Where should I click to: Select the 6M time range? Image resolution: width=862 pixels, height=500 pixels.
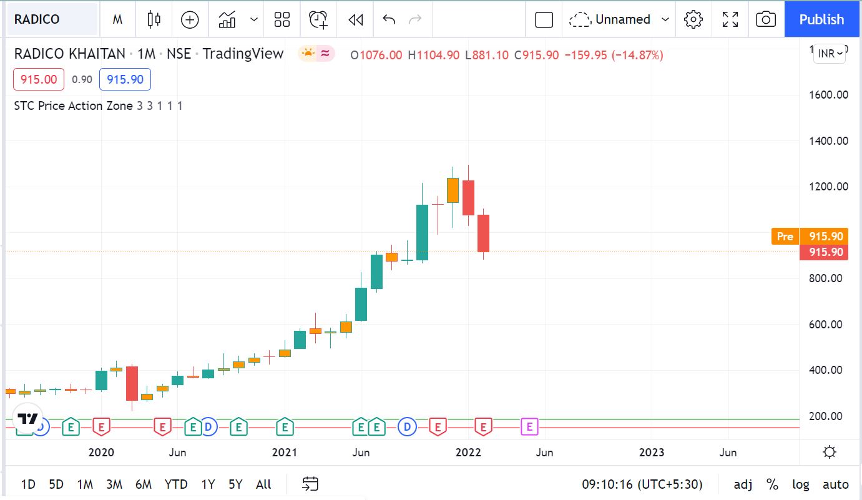point(144,484)
